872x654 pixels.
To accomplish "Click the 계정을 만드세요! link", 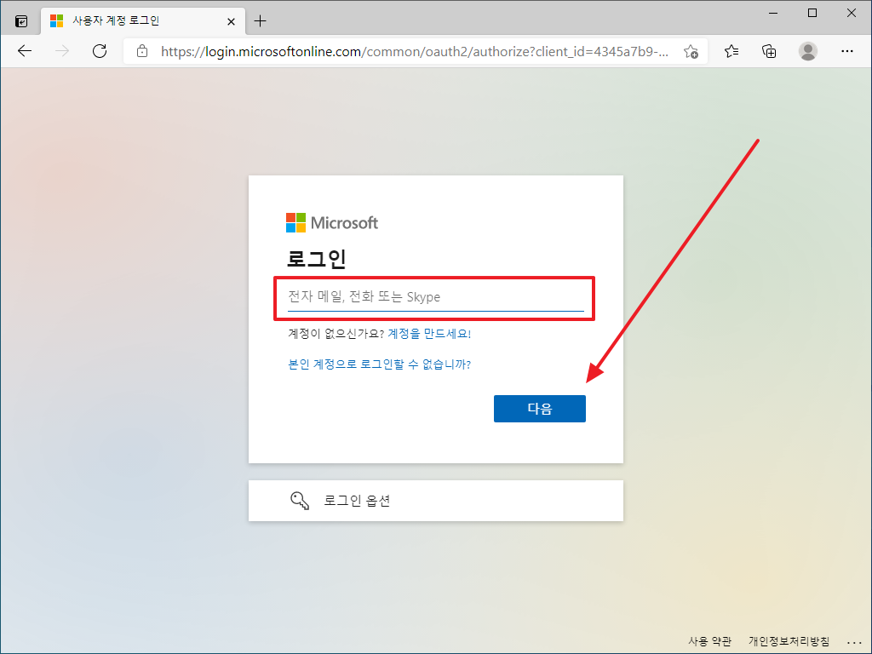I will click(429, 334).
